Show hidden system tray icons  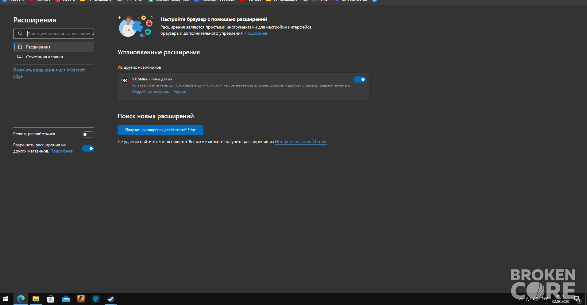click(521, 299)
